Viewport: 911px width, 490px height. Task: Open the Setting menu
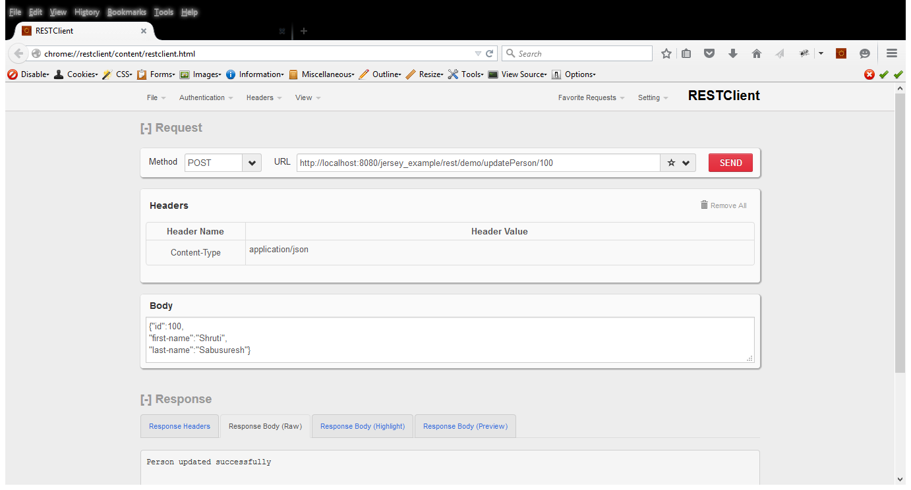653,97
